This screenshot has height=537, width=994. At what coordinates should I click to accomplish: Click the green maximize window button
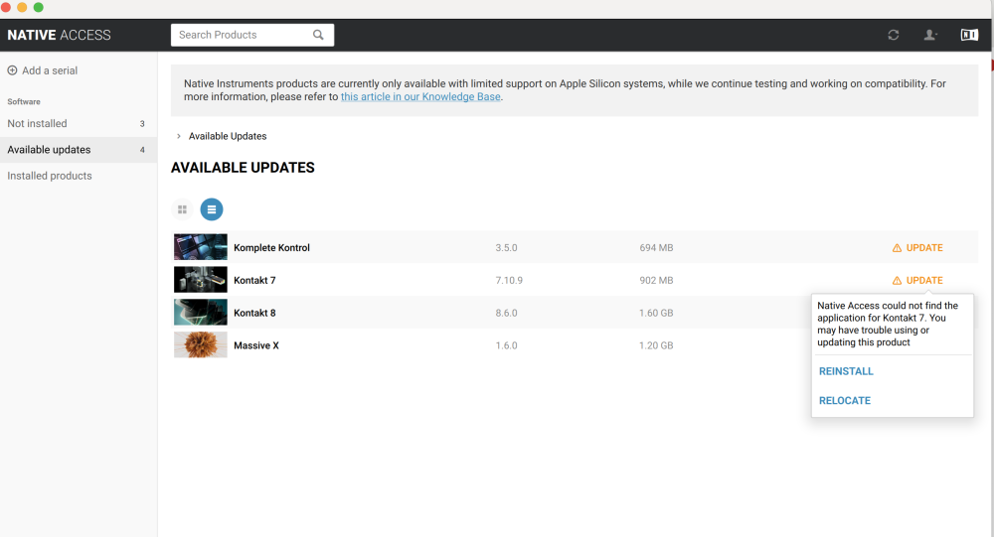click(x=38, y=7)
